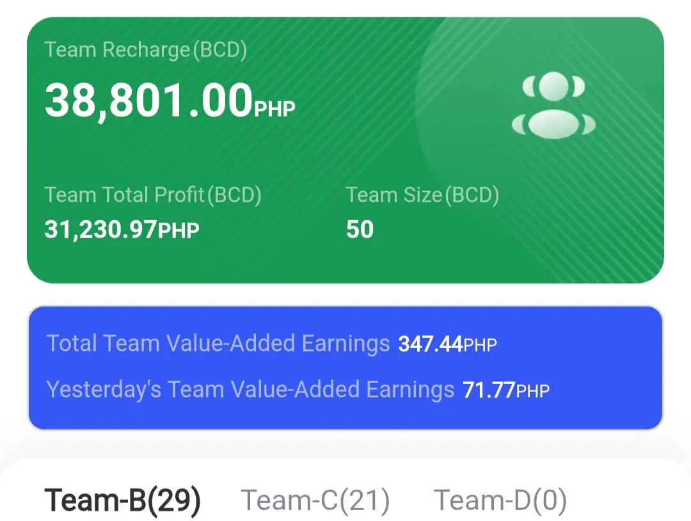Tap the 347.44PHP total earnings value
The height and width of the screenshot is (521, 691).
tap(447, 344)
